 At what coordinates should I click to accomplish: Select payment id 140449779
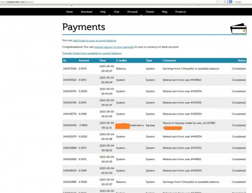pos(70,114)
